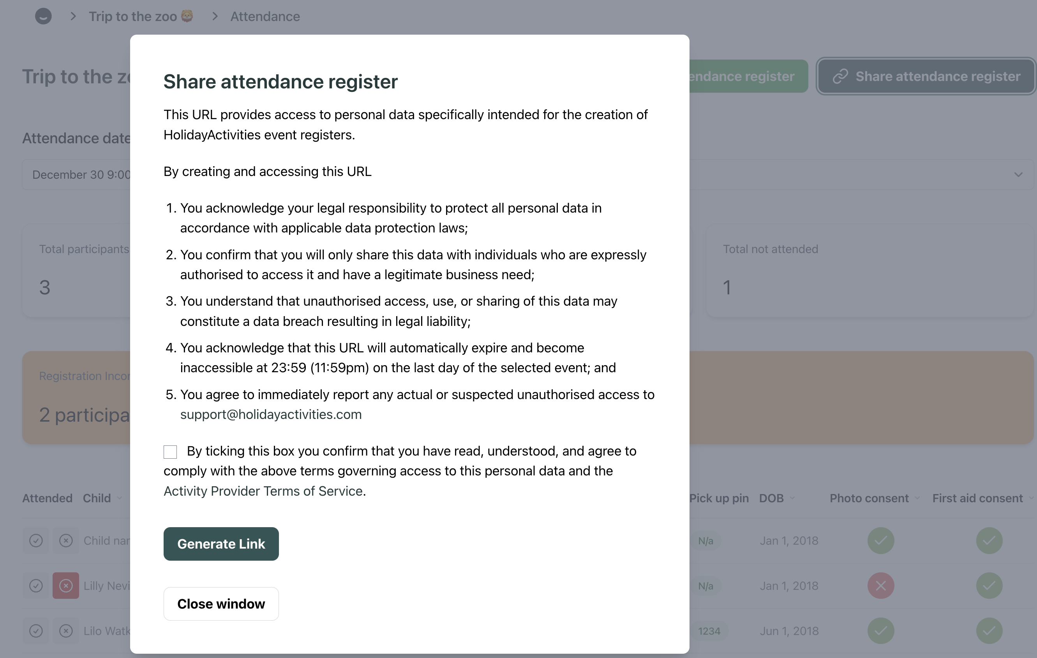Click the 1234 pick up pin badge

709,631
